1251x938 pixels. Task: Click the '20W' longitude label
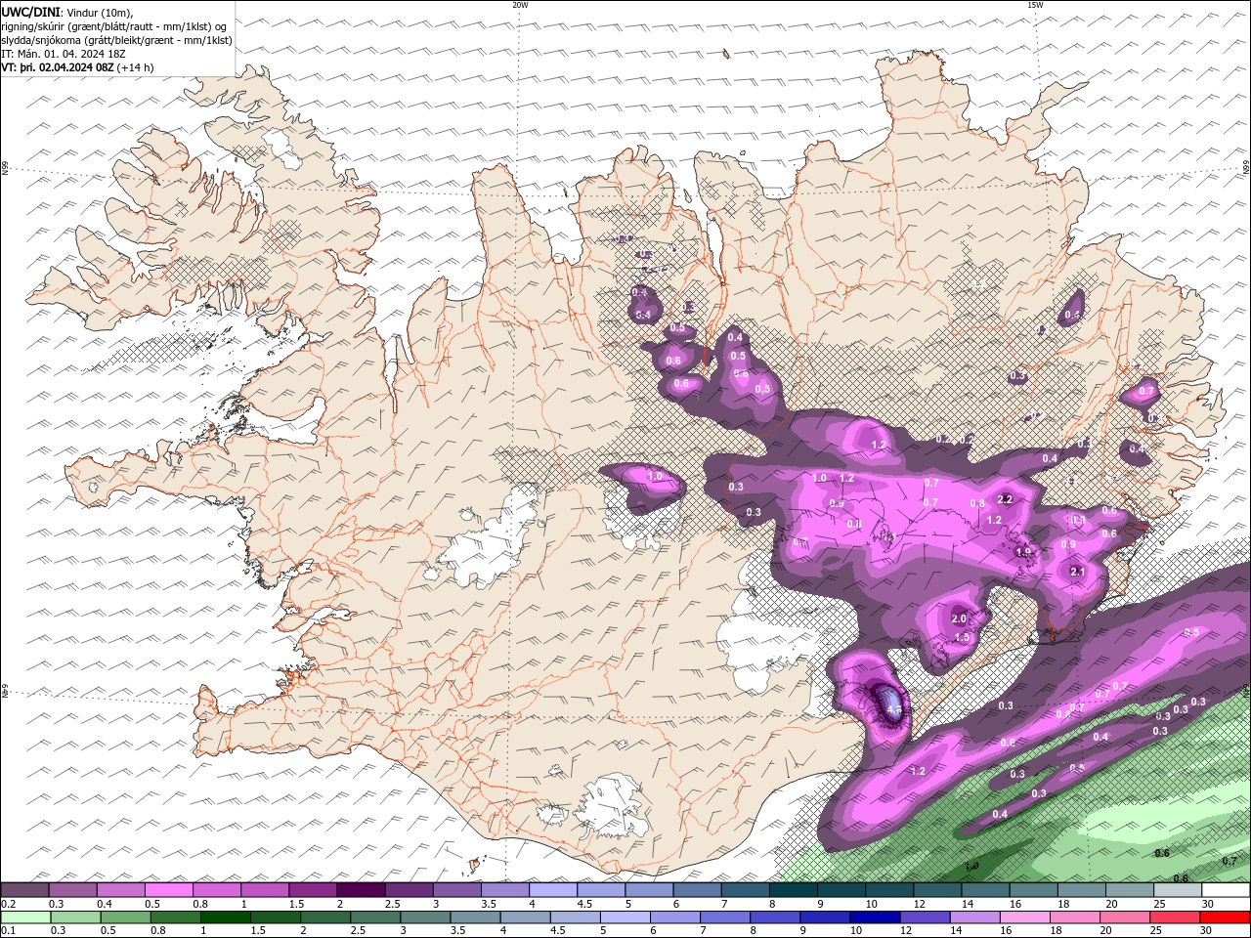pyautogui.click(x=520, y=5)
